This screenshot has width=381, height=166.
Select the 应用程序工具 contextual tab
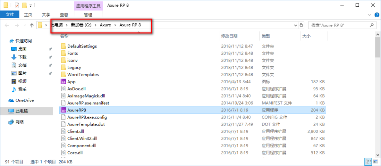pos(88,6)
